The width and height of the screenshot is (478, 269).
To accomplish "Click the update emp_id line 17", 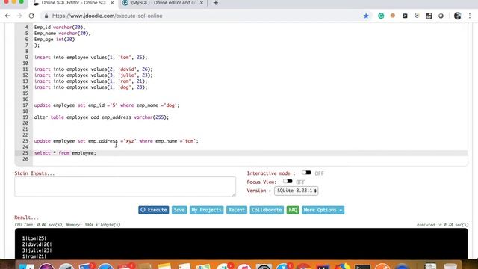I will pyautogui.click(x=107, y=105).
